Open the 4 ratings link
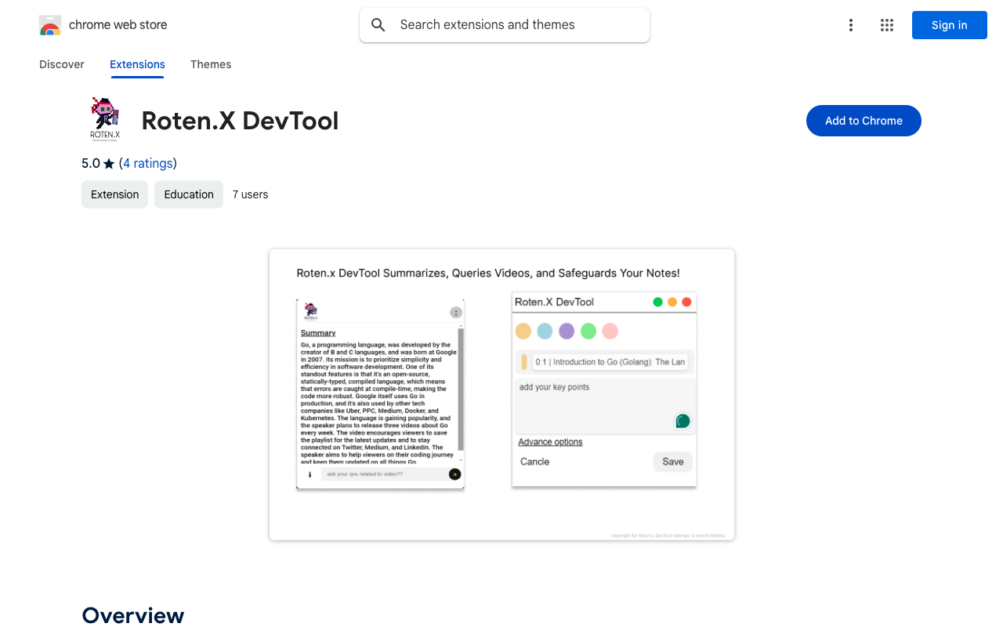This screenshot has height=627, width=1003. pyautogui.click(x=148, y=163)
